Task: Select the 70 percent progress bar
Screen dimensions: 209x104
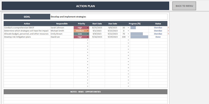Action: (137, 34)
